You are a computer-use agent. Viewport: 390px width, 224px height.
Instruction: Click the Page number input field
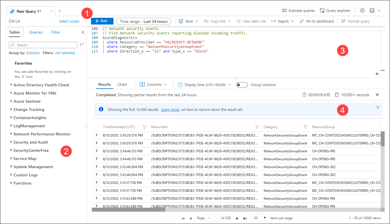[213, 218]
